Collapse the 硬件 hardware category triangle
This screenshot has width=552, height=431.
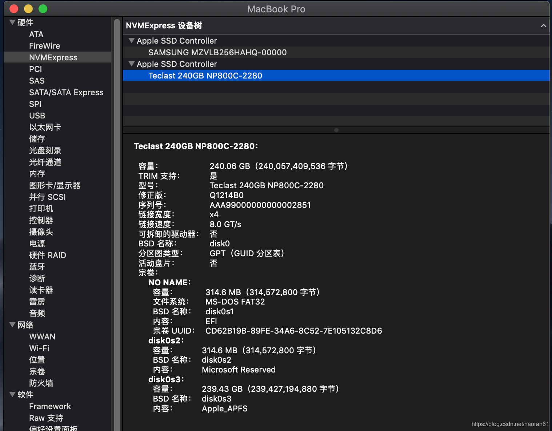(12, 22)
